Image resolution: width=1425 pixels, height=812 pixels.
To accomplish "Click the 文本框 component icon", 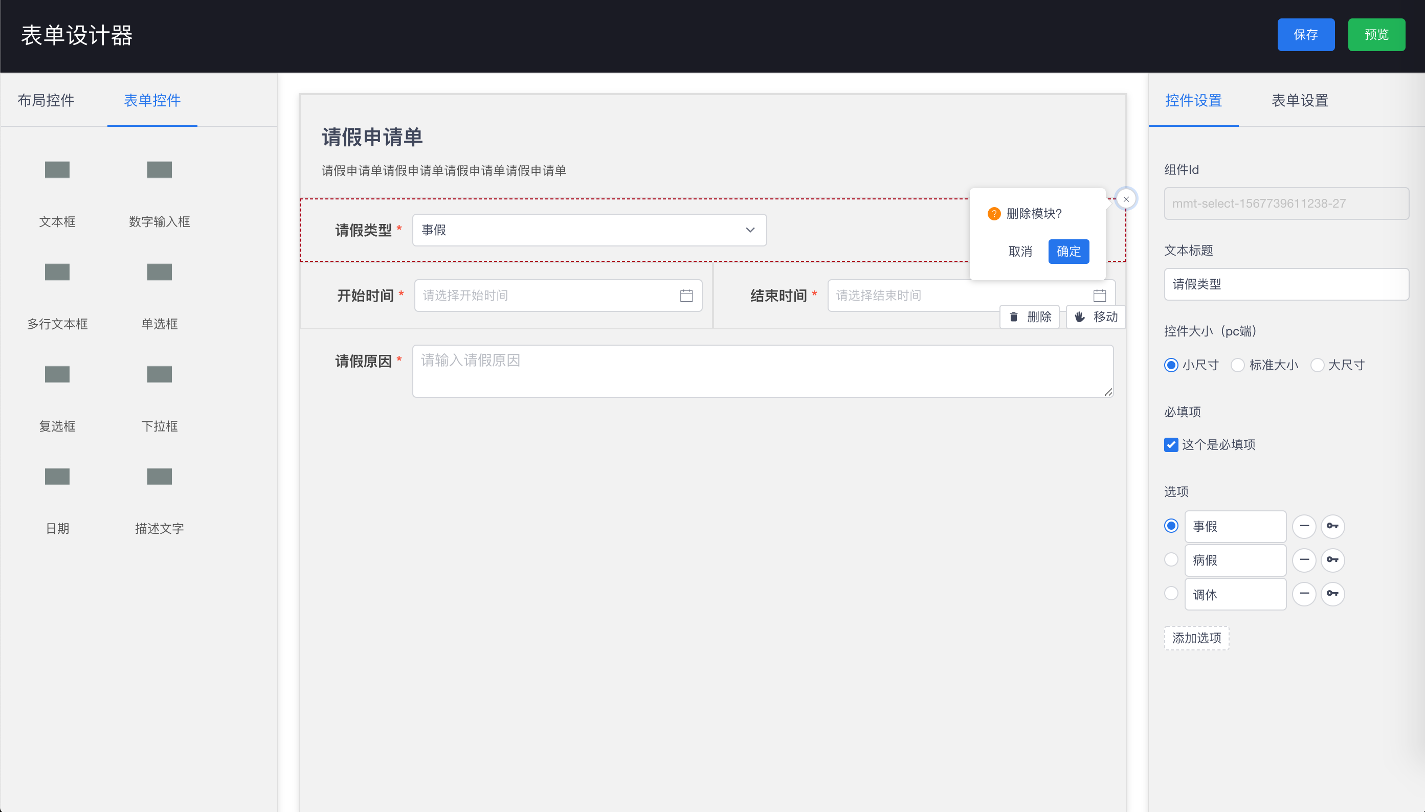I will click(x=57, y=170).
